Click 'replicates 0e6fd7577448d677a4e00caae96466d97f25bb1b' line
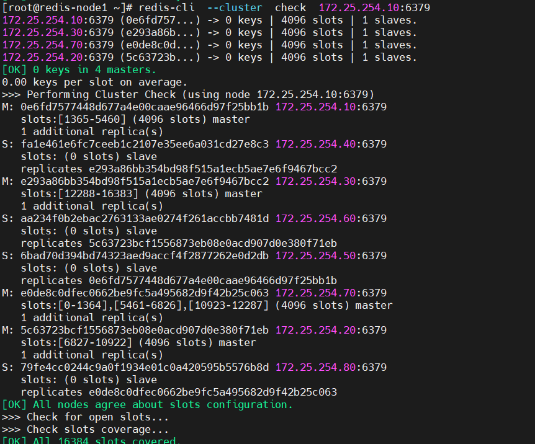The width and height of the screenshot is (535, 444). (x=179, y=281)
